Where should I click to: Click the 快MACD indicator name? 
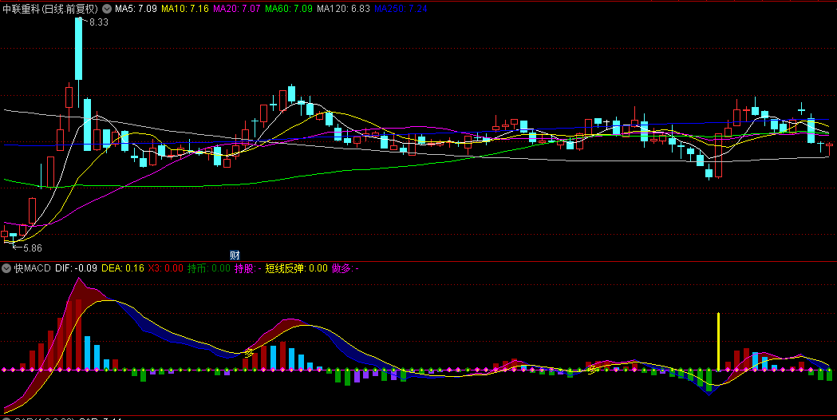pyautogui.click(x=33, y=268)
